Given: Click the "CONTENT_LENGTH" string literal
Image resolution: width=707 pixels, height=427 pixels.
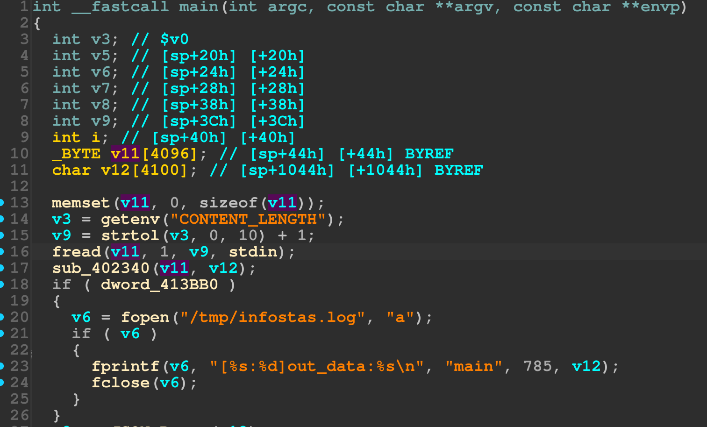Looking at the screenshot, I should (x=248, y=219).
